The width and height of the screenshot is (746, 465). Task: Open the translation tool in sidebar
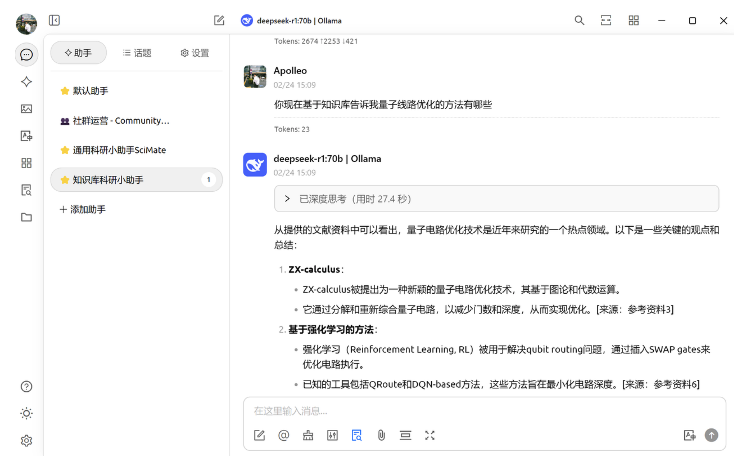pos(27,136)
